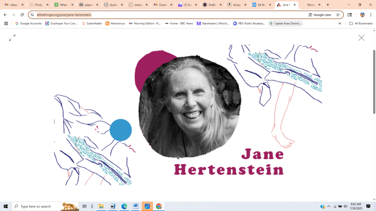Reload the page with the refresh icon
Image resolution: width=376 pixels, height=211 pixels.
[22, 15]
